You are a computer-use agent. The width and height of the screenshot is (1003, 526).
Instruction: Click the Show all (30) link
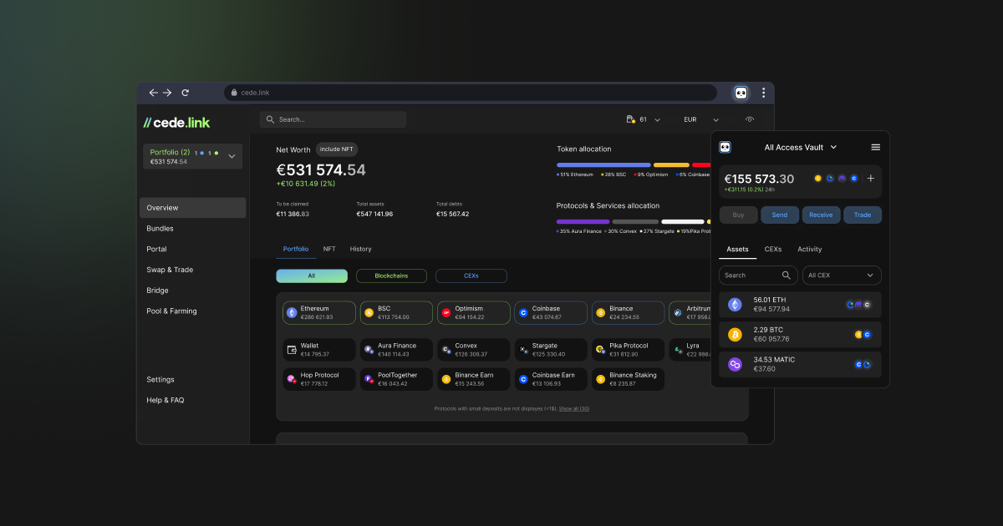574,408
